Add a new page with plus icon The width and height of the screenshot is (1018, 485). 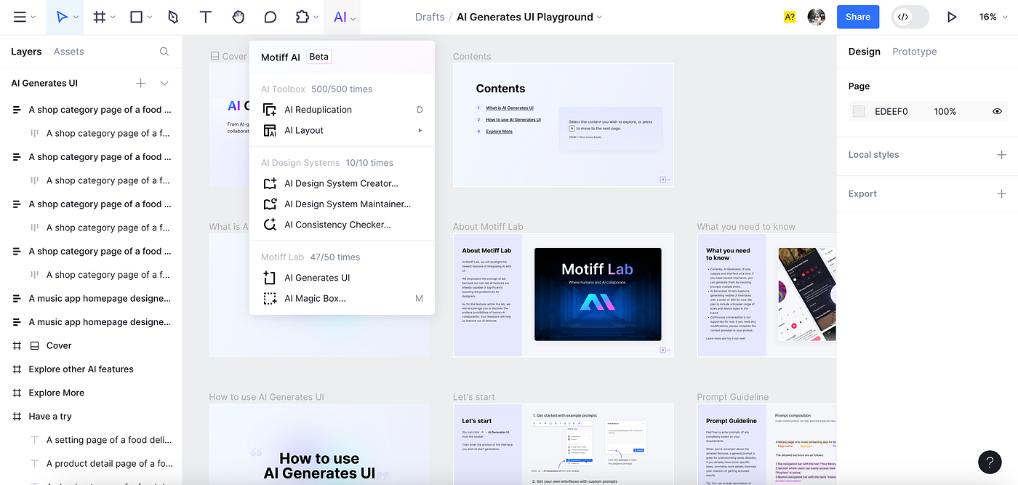point(141,83)
